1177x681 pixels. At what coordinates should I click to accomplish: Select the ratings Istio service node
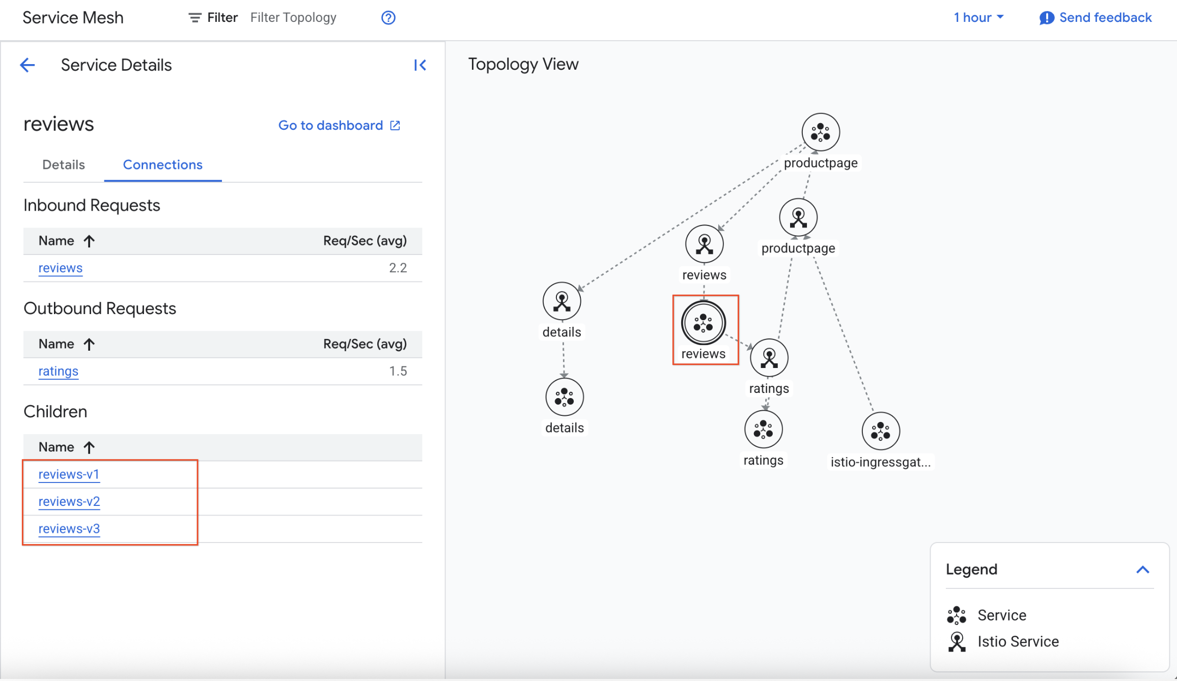click(x=769, y=358)
